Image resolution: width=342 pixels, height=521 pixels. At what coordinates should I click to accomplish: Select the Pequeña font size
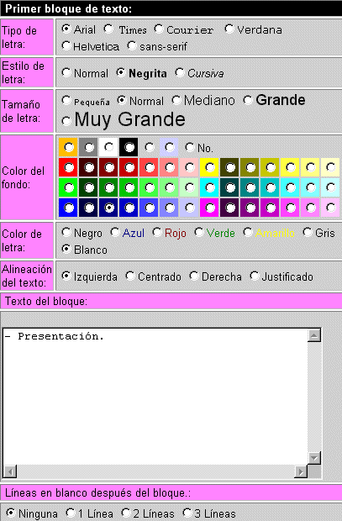(x=66, y=100)
